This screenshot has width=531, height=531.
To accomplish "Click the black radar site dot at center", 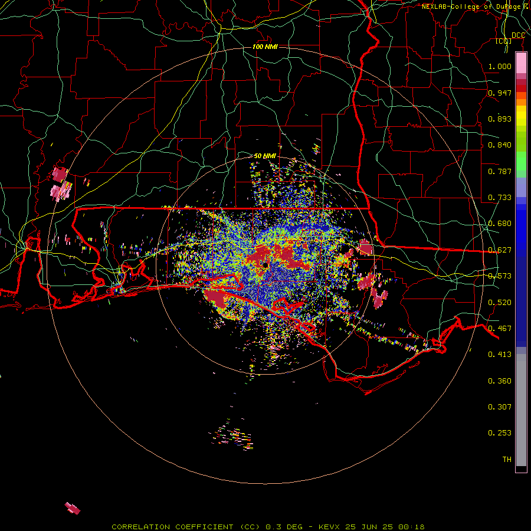I will click(x=265, y=264).
